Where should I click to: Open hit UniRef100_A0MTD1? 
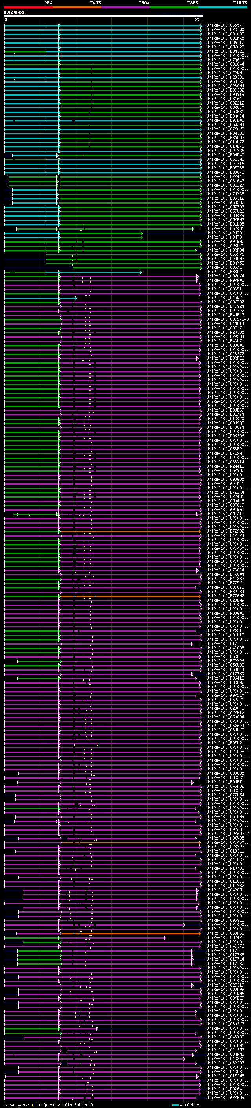(x=225, y=233)
